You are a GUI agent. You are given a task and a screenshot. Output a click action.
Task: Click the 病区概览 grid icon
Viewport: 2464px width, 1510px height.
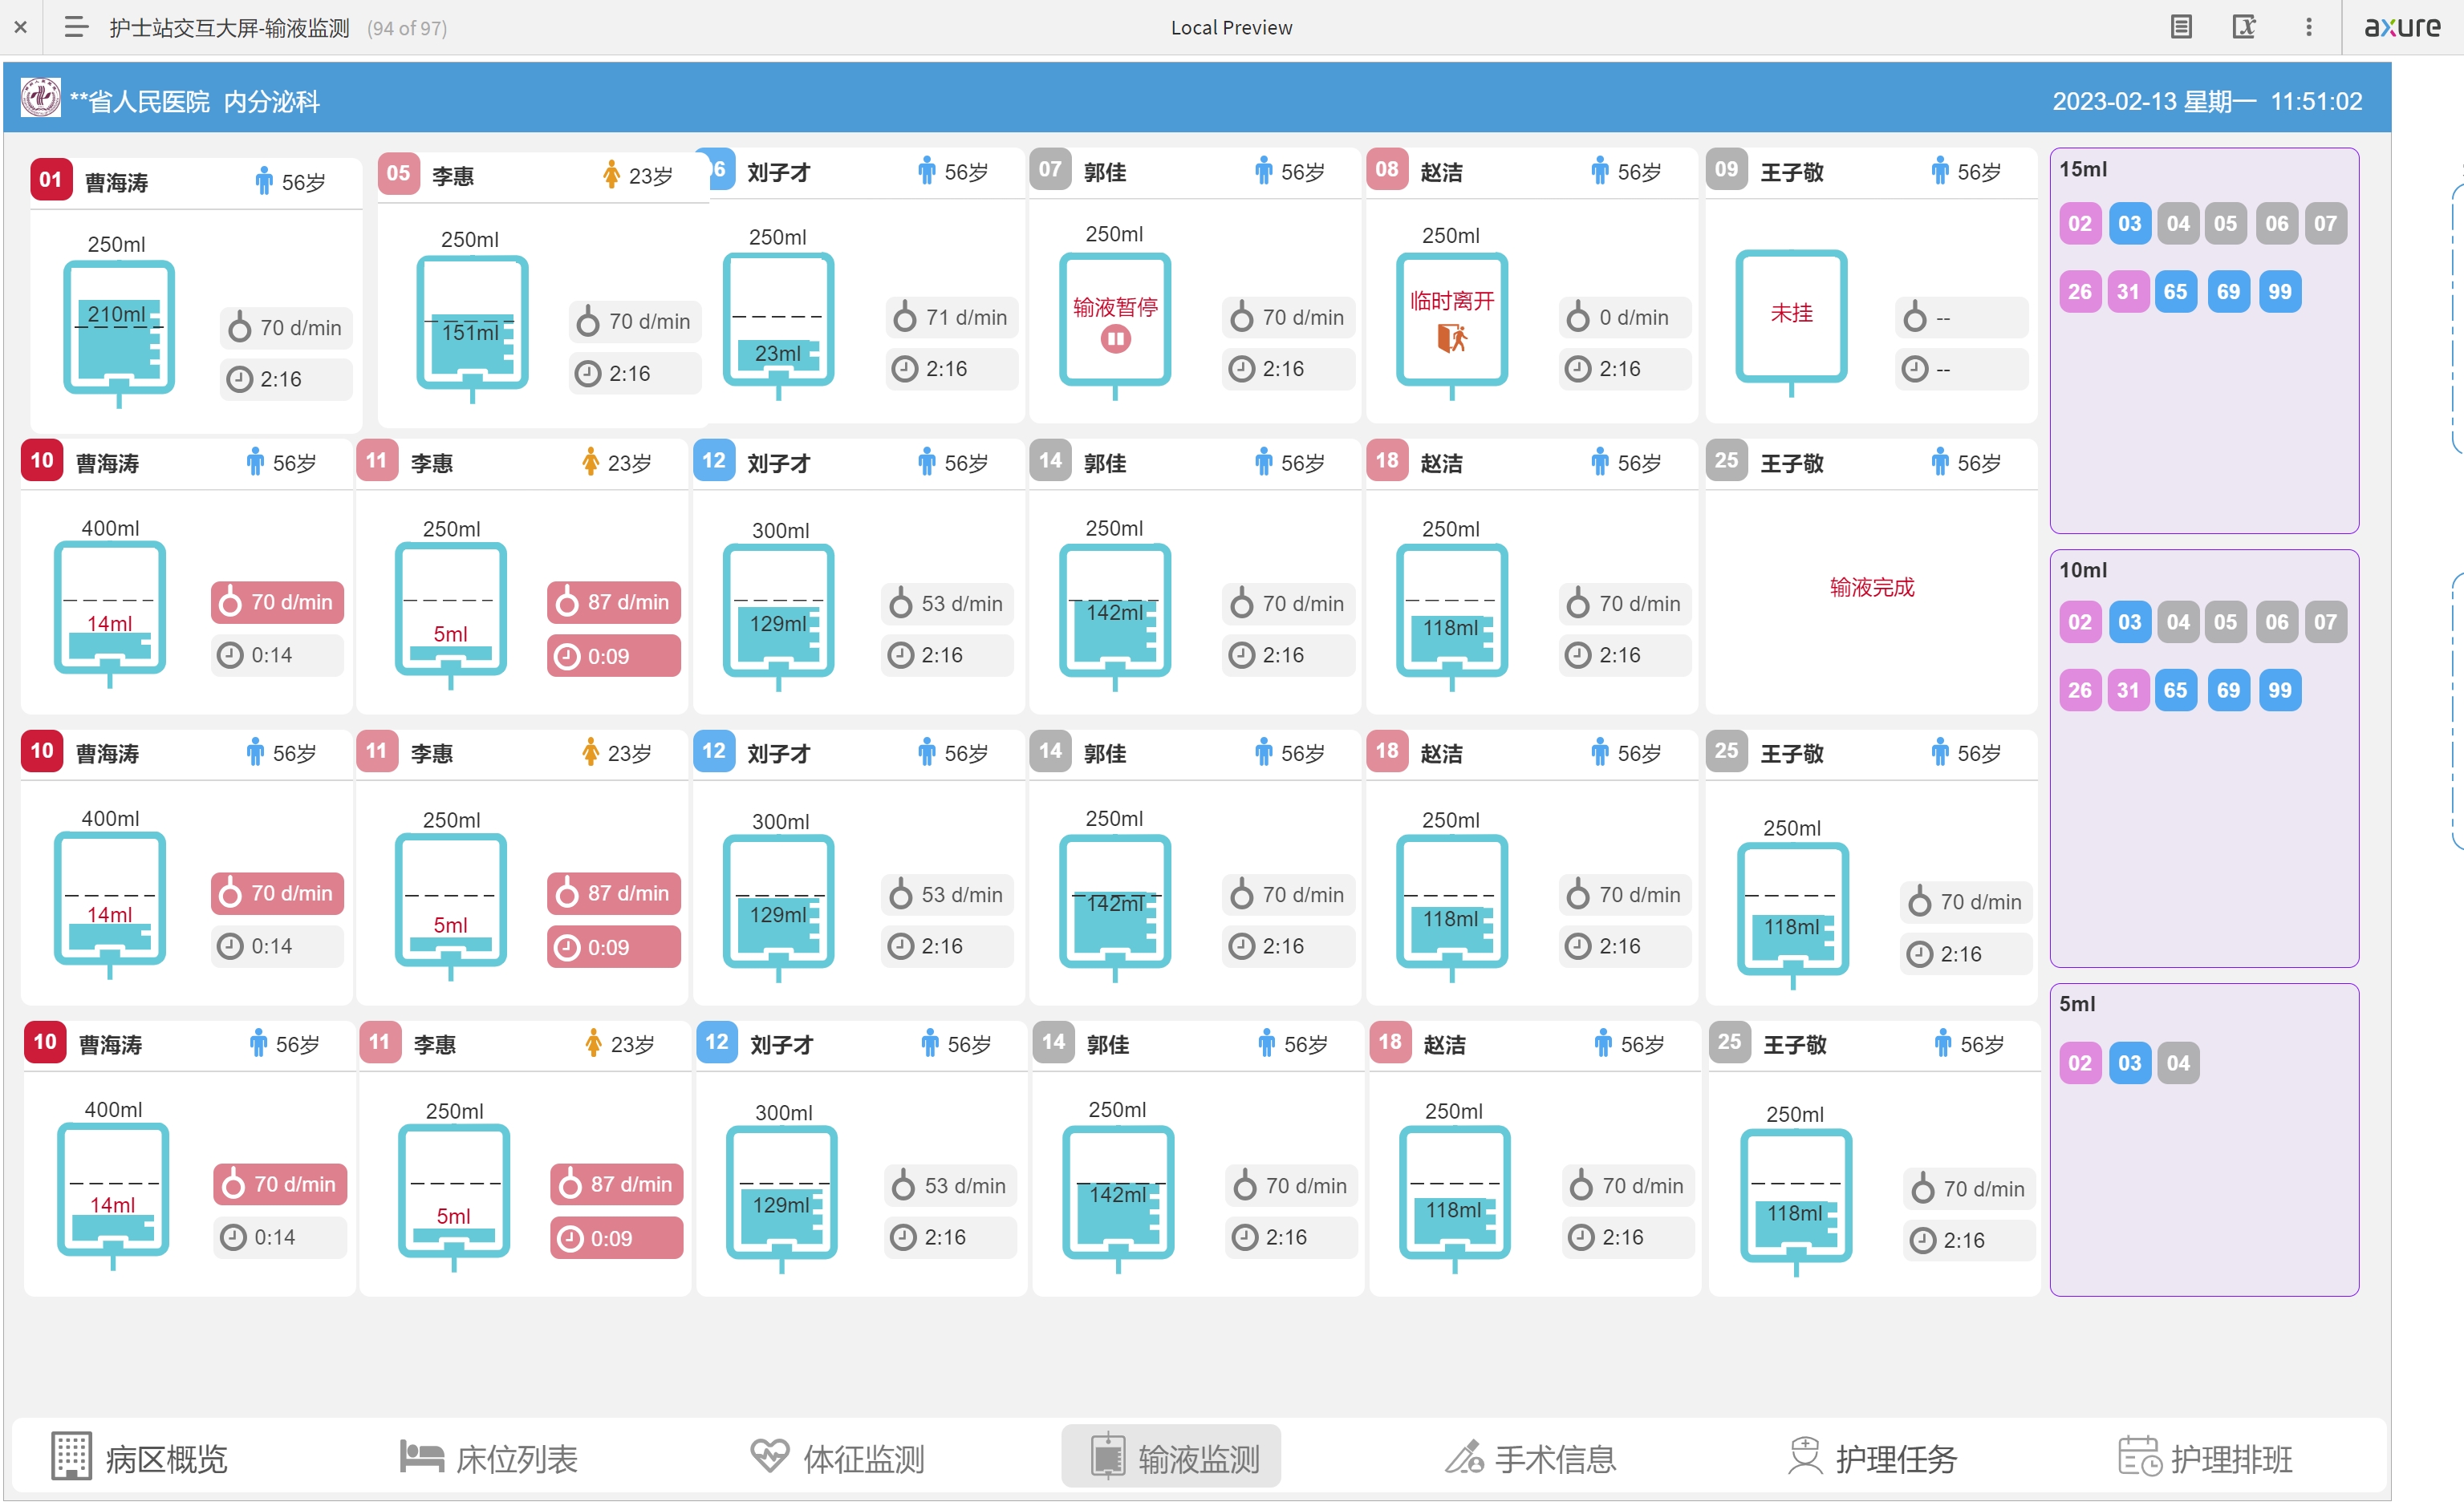click(x=71, y=1456)
